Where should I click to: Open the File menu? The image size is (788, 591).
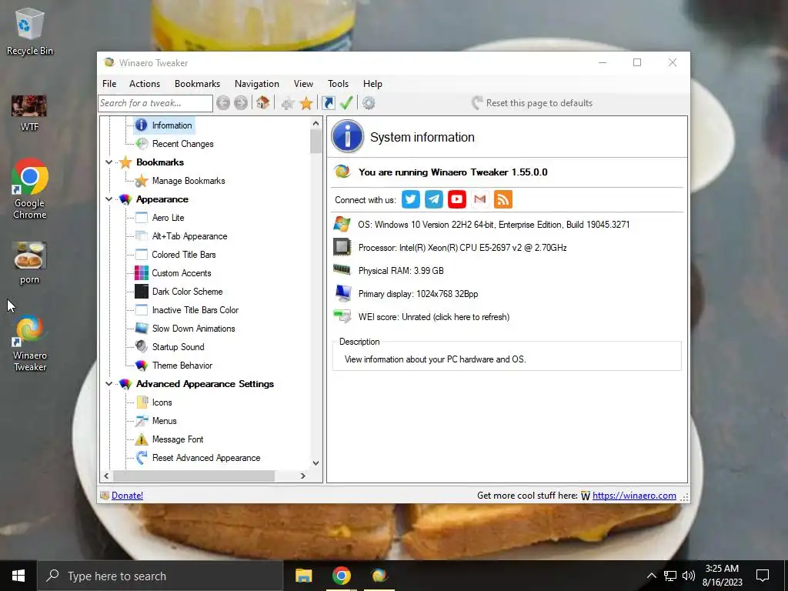[x=109, y=84]
